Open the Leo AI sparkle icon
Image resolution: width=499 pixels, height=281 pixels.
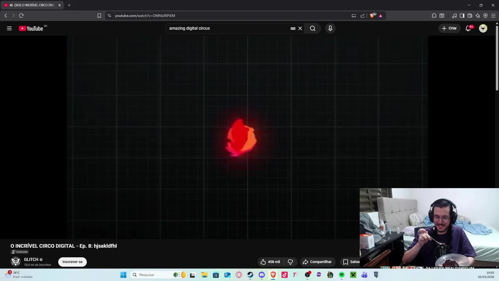pos(478,16)
